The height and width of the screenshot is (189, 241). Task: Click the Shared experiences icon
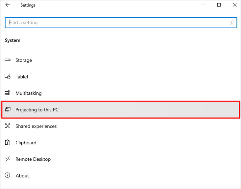[8, 126]
